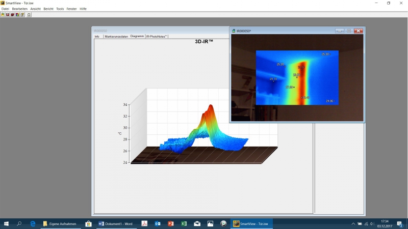The height and width of the screenshot is (229, 408).
Task: Switch to the IR-PhotoNotes tab
Action: click(157, 37)
